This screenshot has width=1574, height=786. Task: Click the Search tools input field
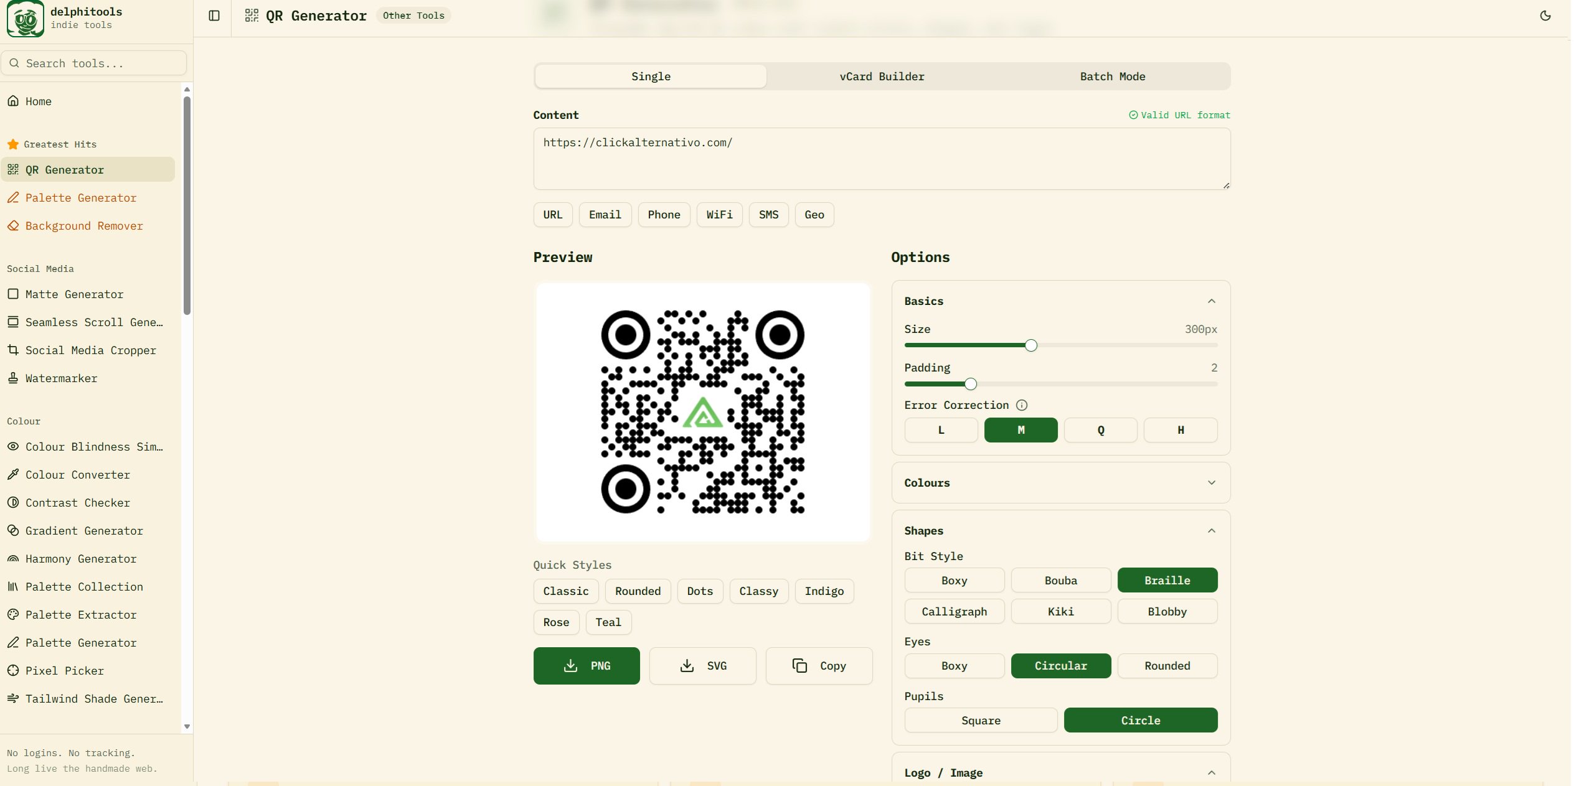point(94,63)
